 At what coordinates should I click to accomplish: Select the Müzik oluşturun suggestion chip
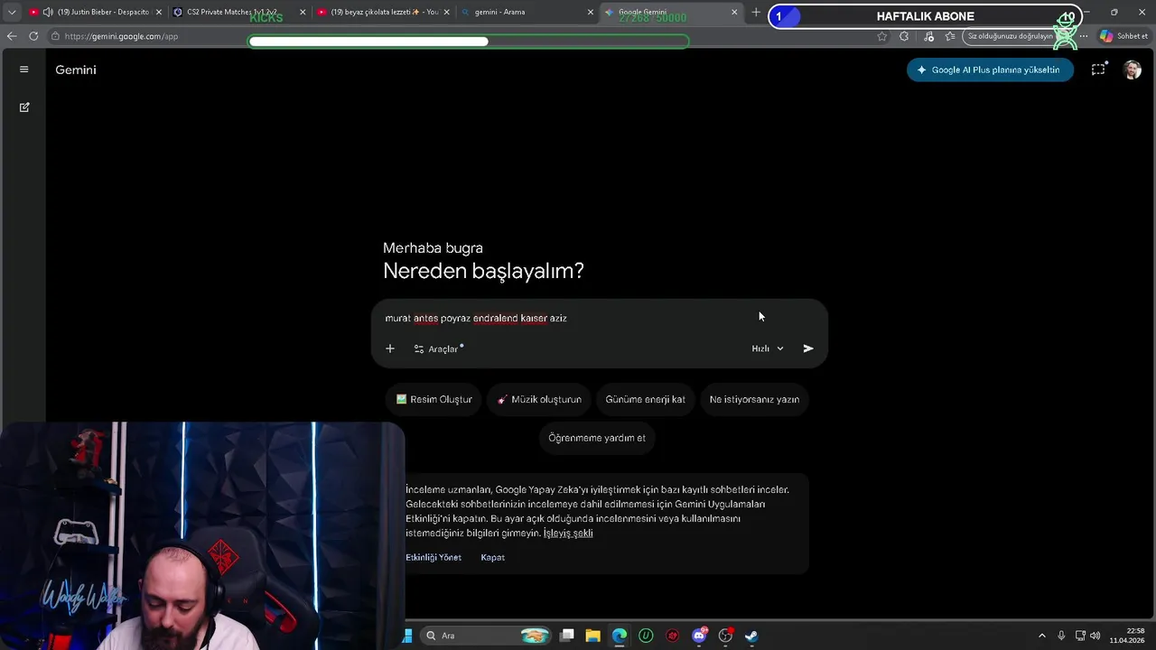pyautogui.click(x=539, y=399)
